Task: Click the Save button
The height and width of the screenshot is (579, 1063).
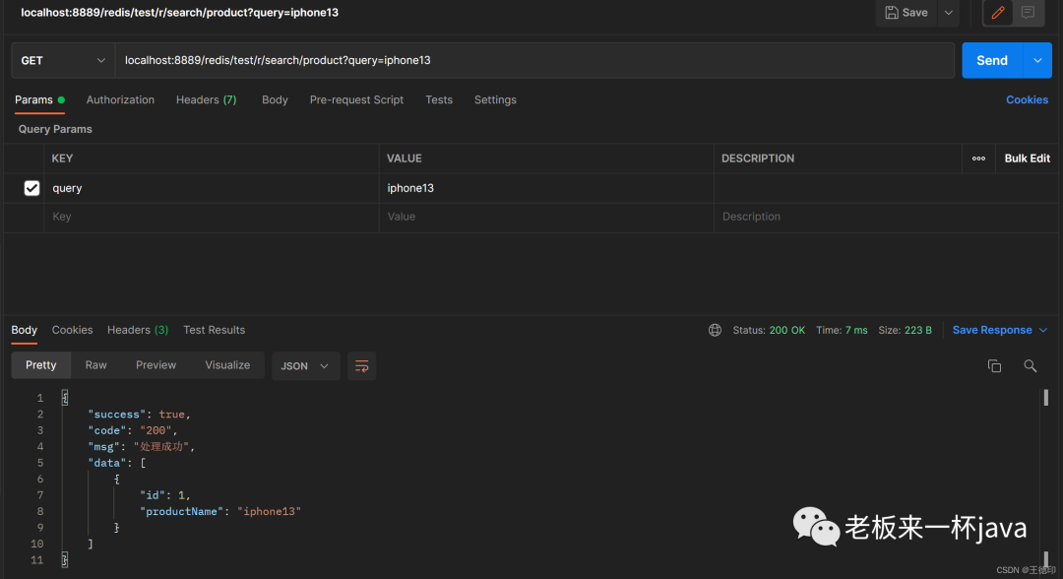Action: [907, 13]
